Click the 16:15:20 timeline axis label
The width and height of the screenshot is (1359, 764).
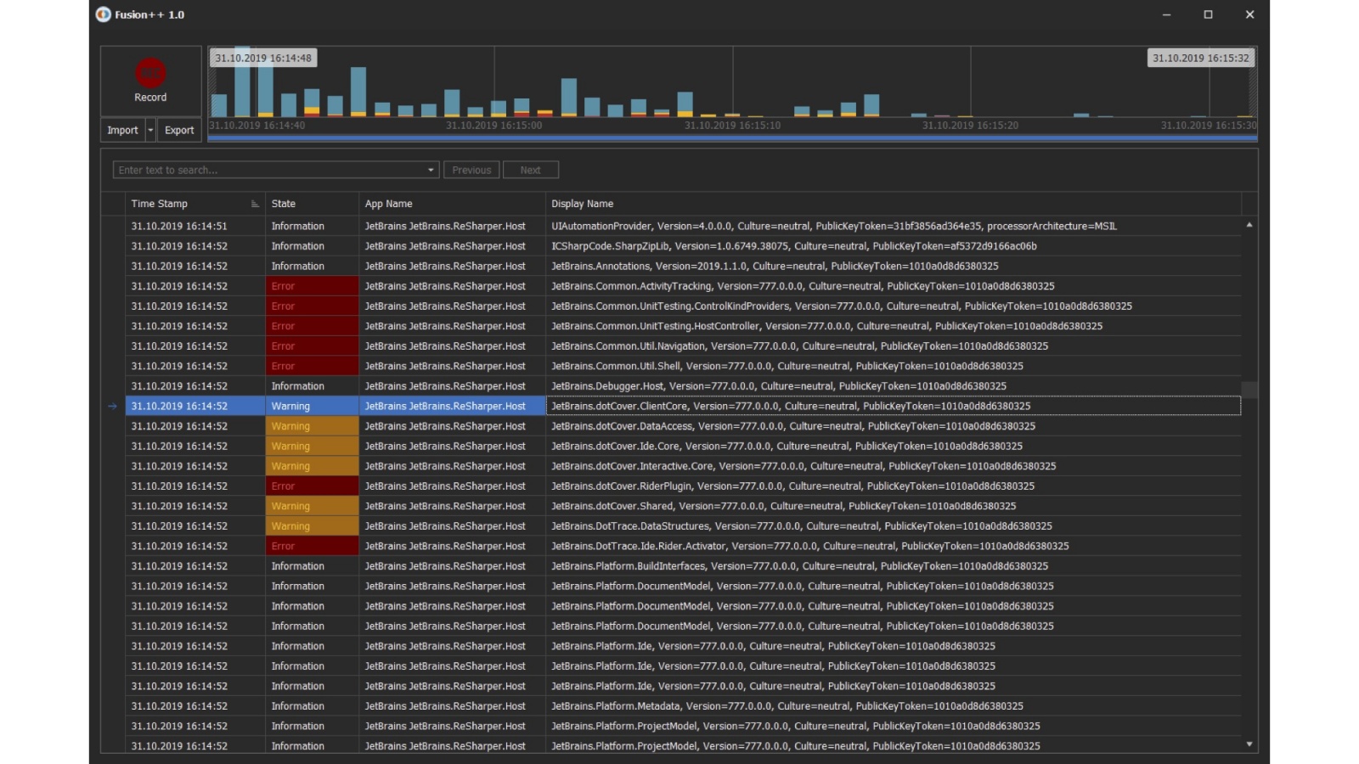pyautogui.click(x=970, y=126)
